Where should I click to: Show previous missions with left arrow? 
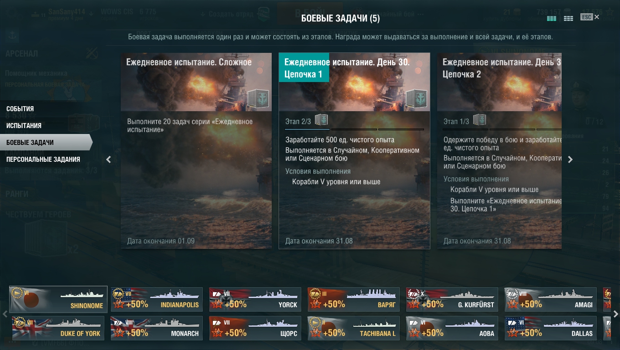tap(108, 160)
